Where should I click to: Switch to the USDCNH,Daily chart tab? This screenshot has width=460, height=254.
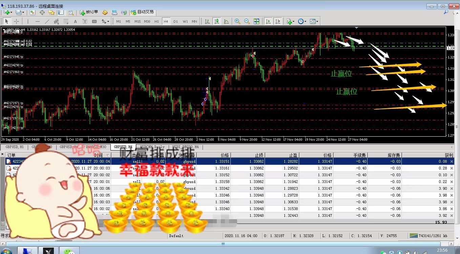tap(152, 147)
